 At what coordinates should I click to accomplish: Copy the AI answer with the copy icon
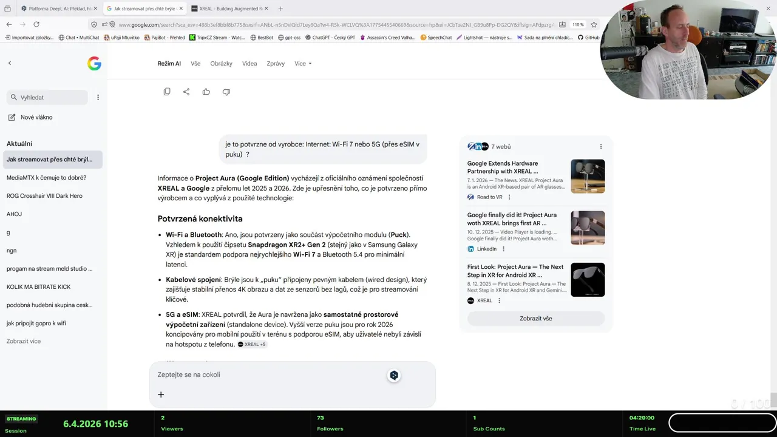coord(167,92)
